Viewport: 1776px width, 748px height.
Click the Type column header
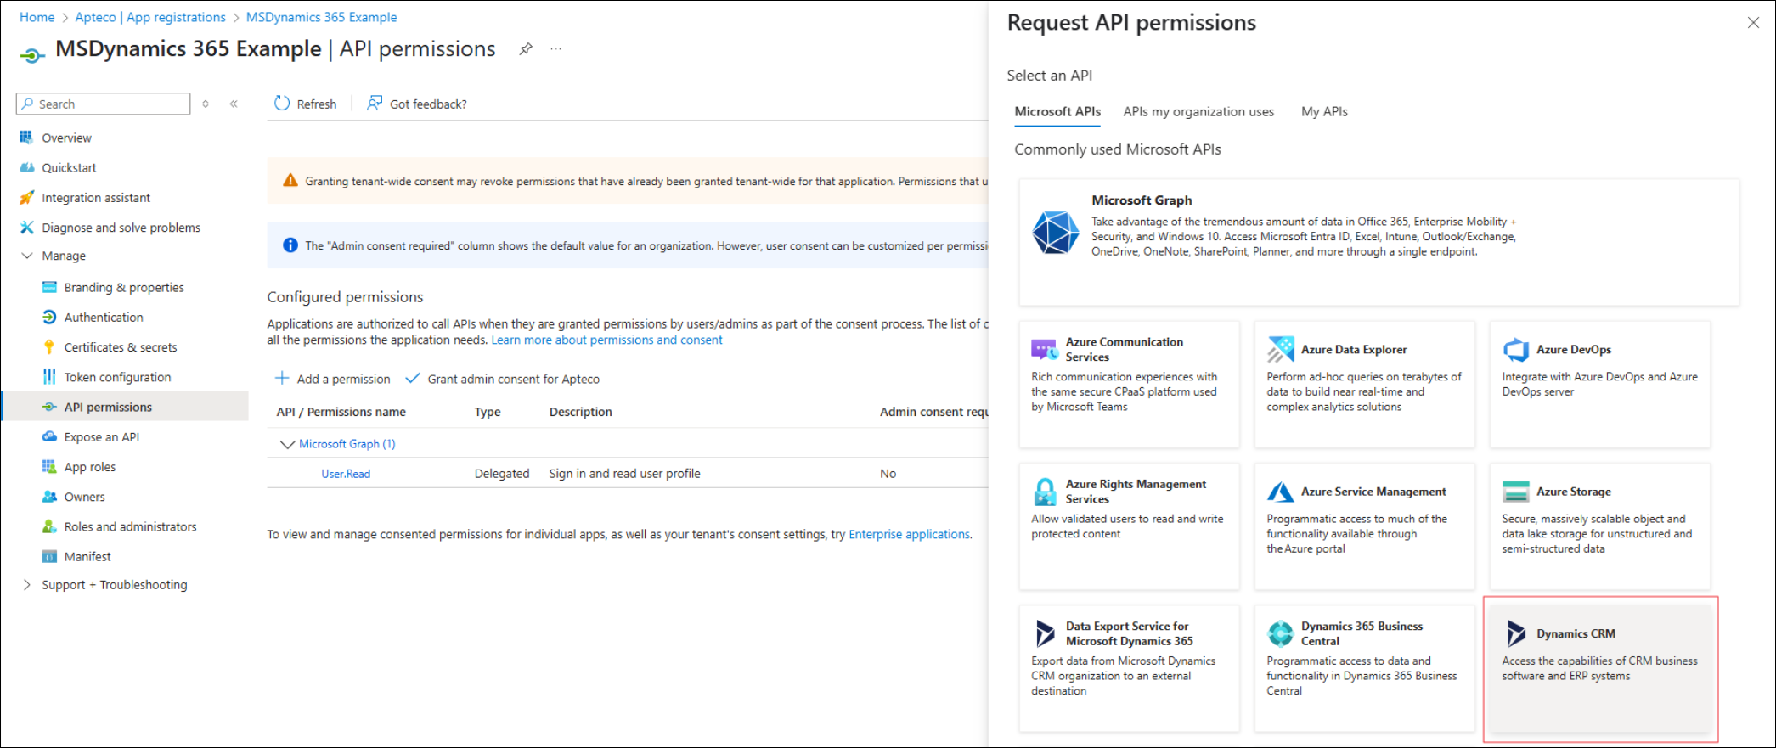488,412
